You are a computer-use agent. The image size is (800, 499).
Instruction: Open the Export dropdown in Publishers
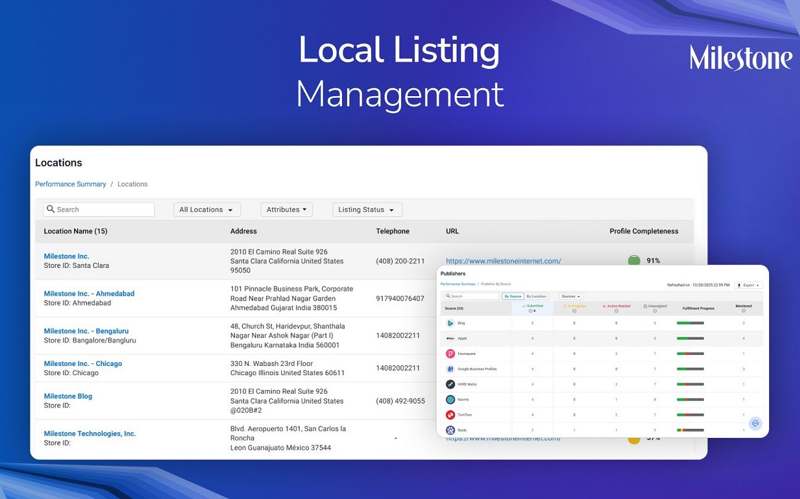tap(748, 285)
